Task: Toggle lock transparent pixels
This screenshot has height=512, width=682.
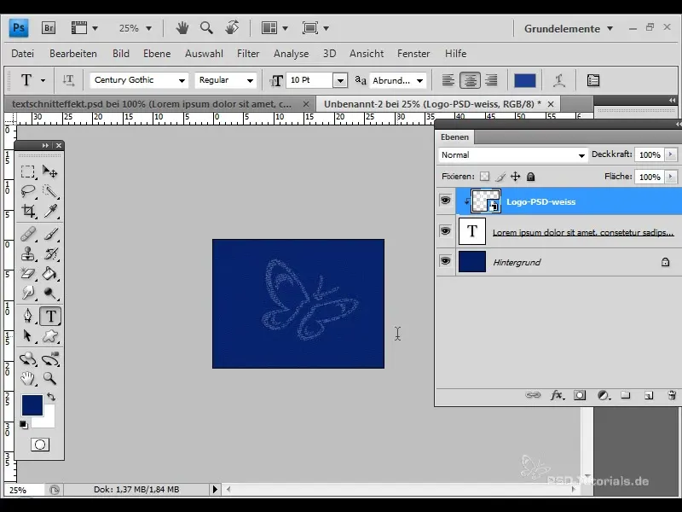Action: point(484,177)
